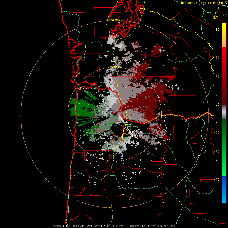
Task: Click the 50 value on the velocity scale
Action: (x=218, y=67)
